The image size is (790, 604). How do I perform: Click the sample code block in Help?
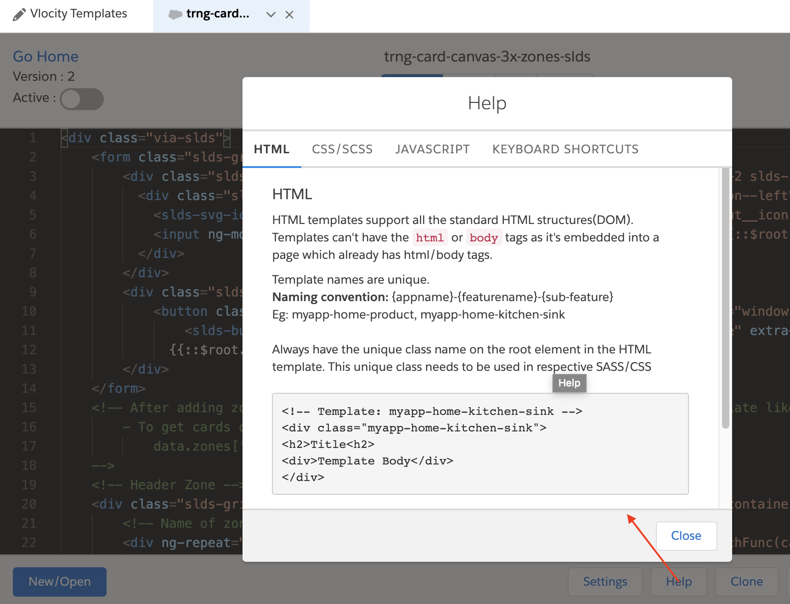[x=480, y=444]
